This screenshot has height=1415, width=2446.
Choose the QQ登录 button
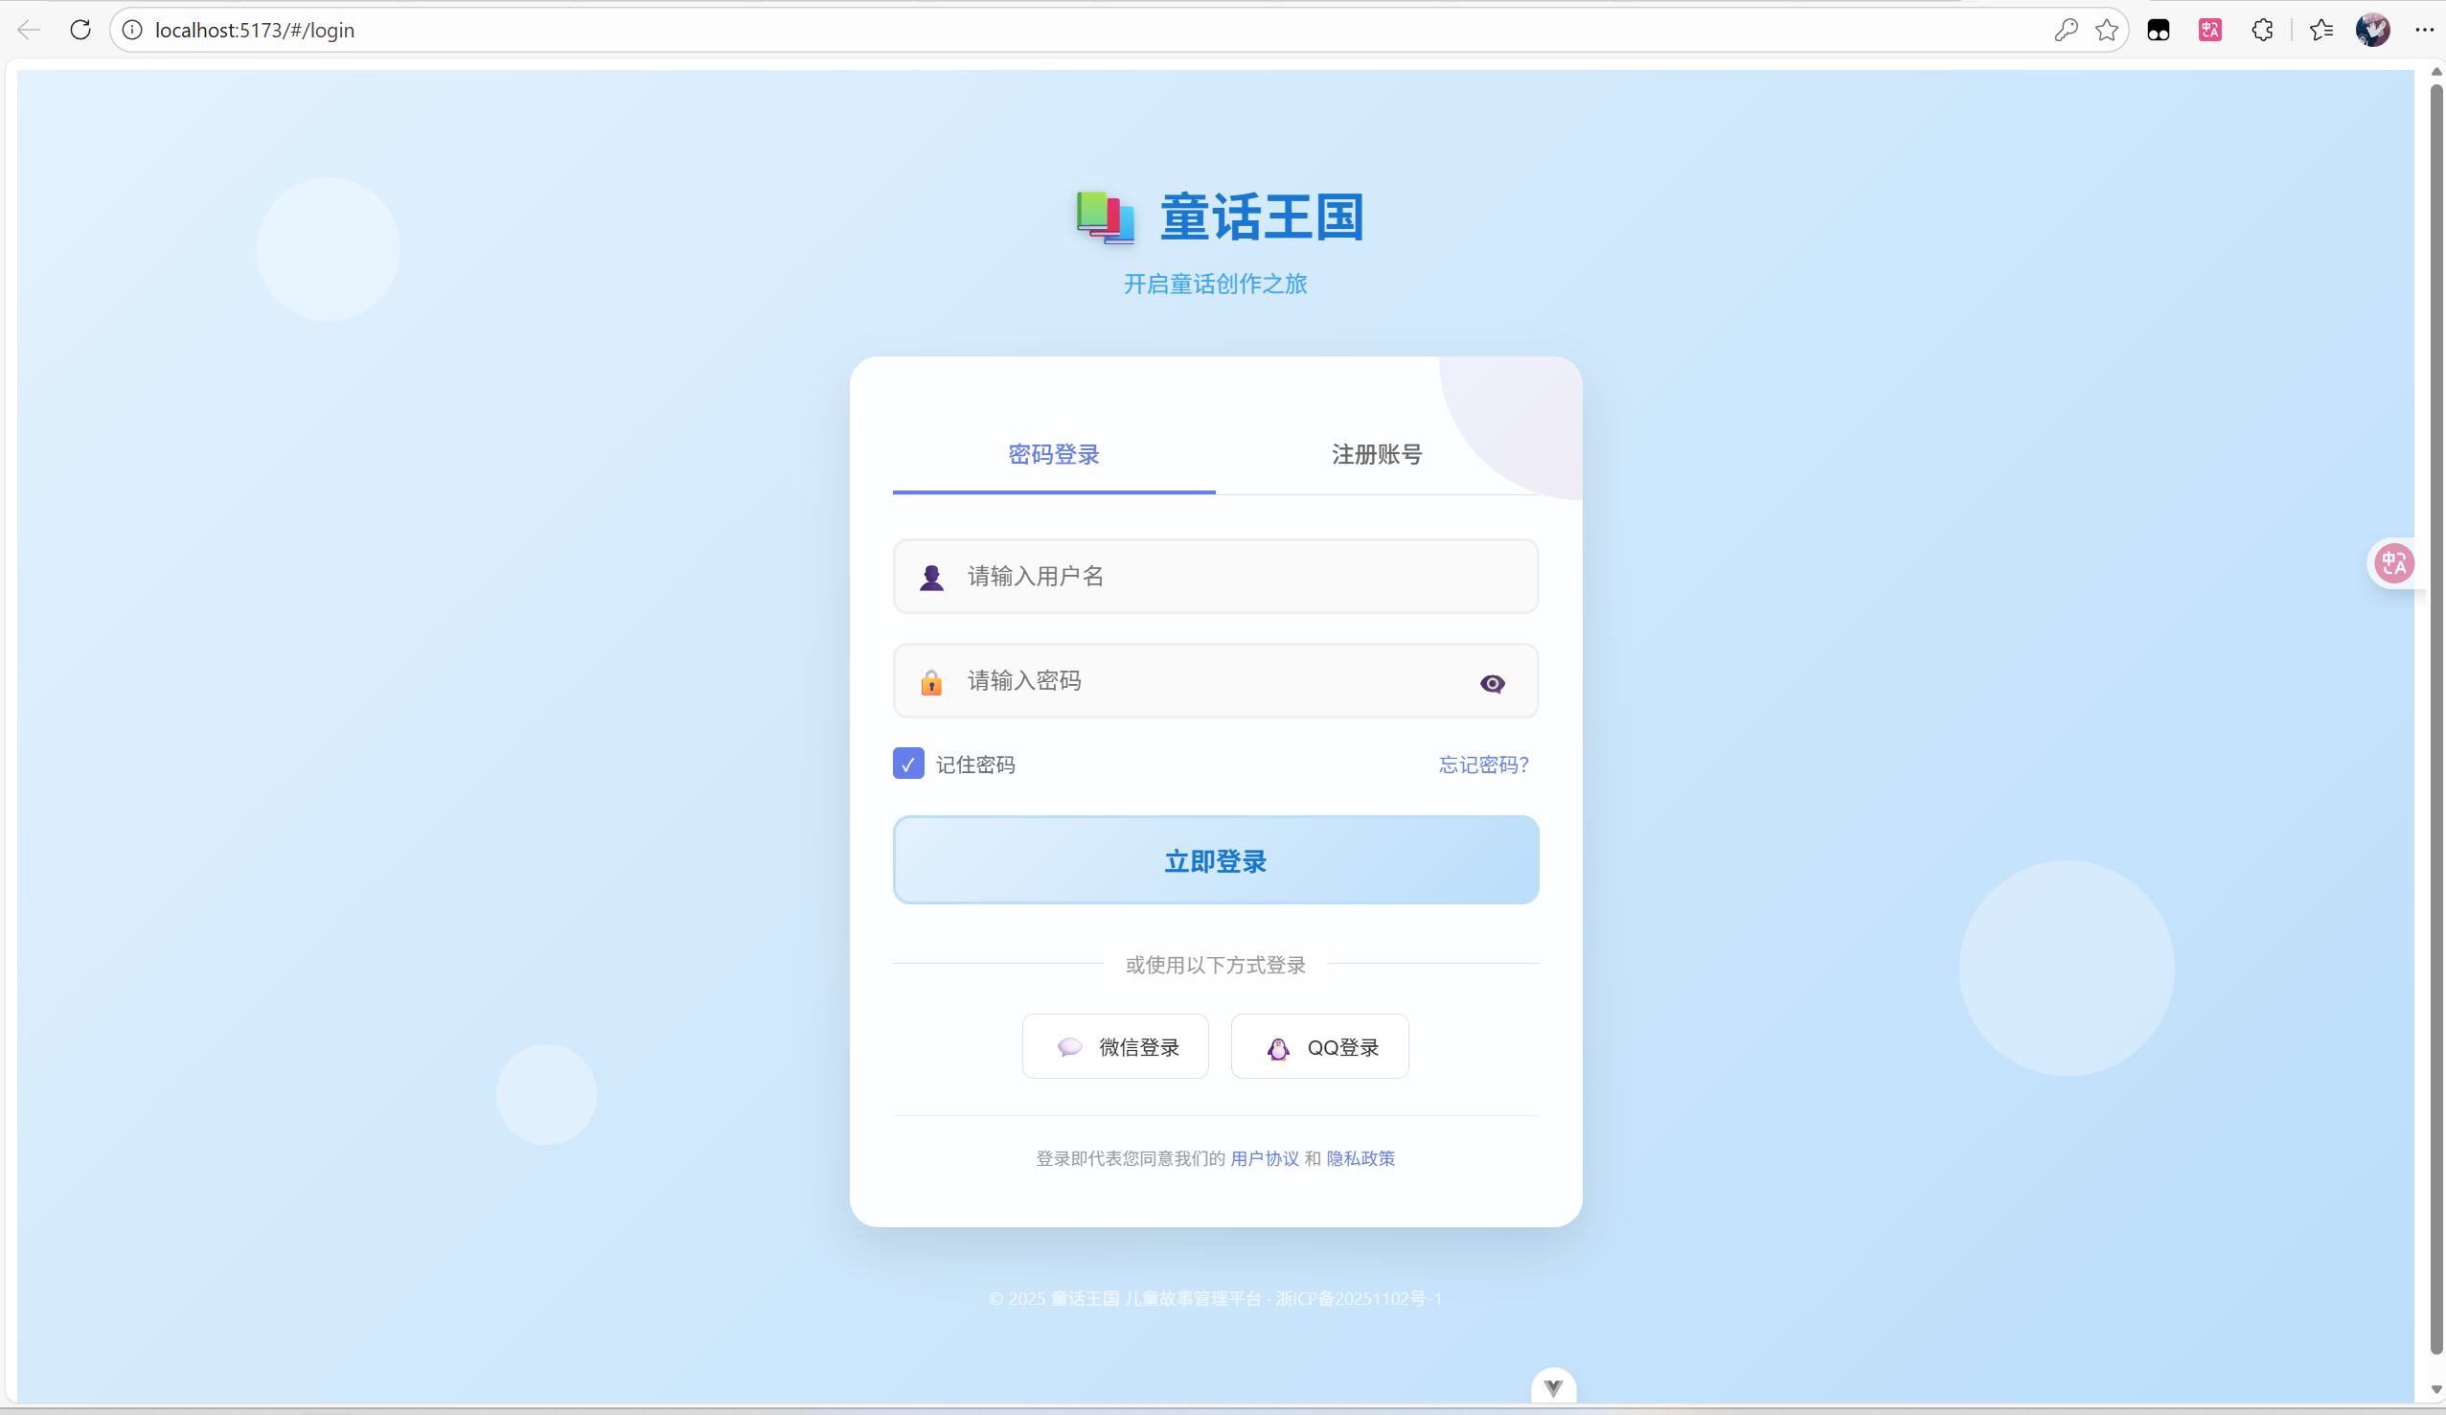(1319, 1046)
